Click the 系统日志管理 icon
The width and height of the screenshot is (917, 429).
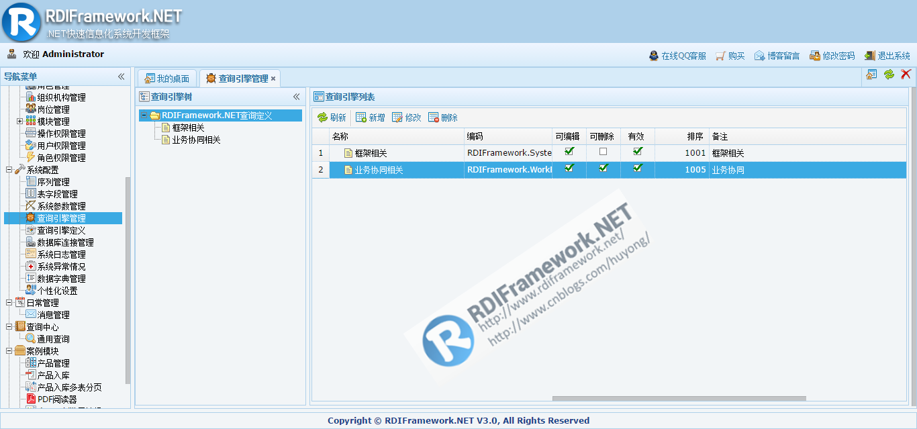point(31,254)
